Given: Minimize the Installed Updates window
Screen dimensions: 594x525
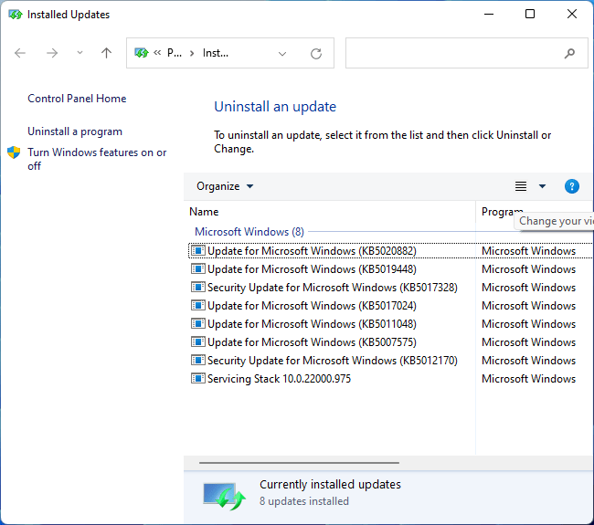Looking at the screenshot, I should click(x=489, y=15).
